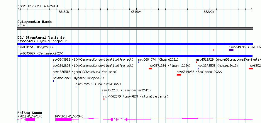
Task: Open the nsv4536516 gnomAD variant label
Action: tap(85, 72)
